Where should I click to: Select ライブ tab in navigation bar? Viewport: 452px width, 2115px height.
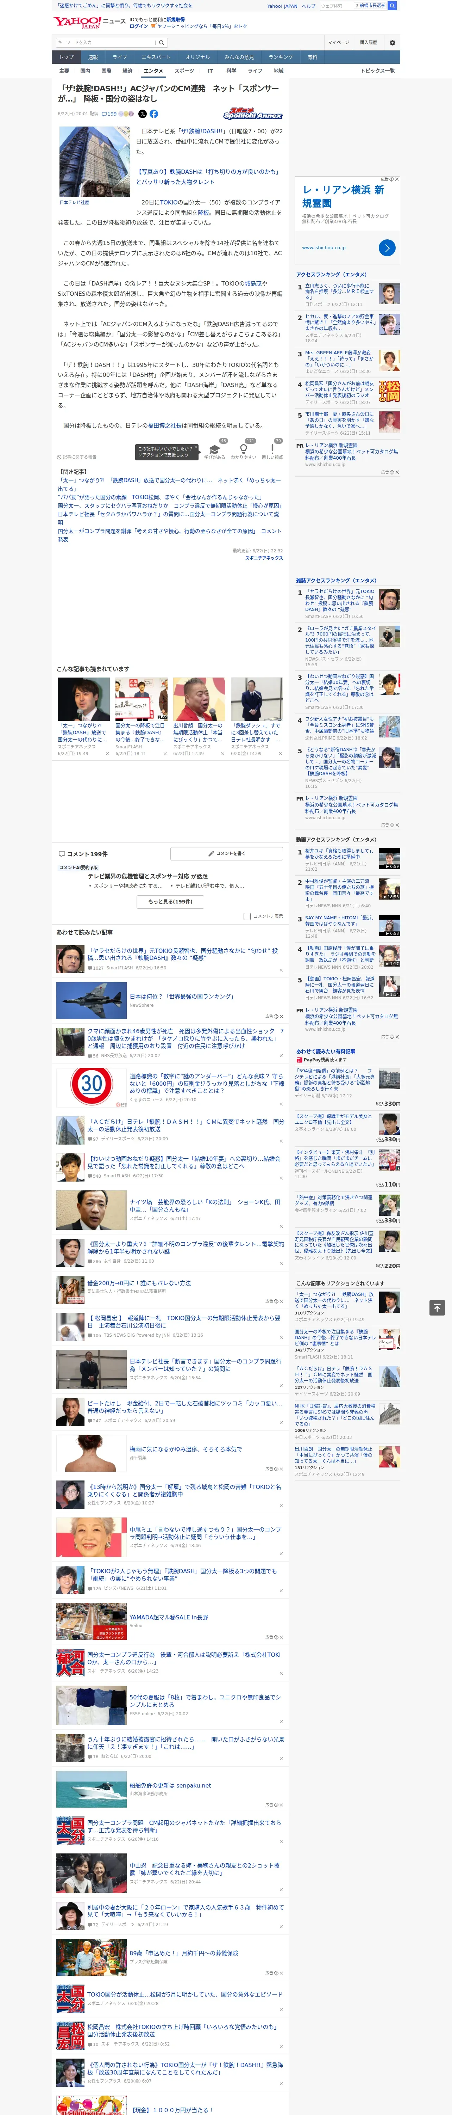click(120, 57)
